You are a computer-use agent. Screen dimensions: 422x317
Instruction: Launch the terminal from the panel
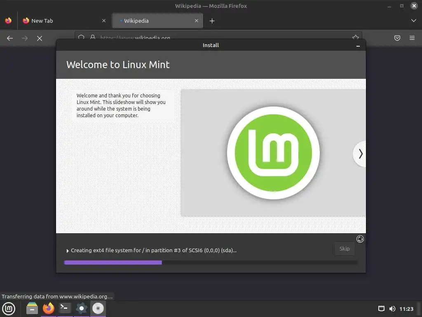click(x=65, y=308)
